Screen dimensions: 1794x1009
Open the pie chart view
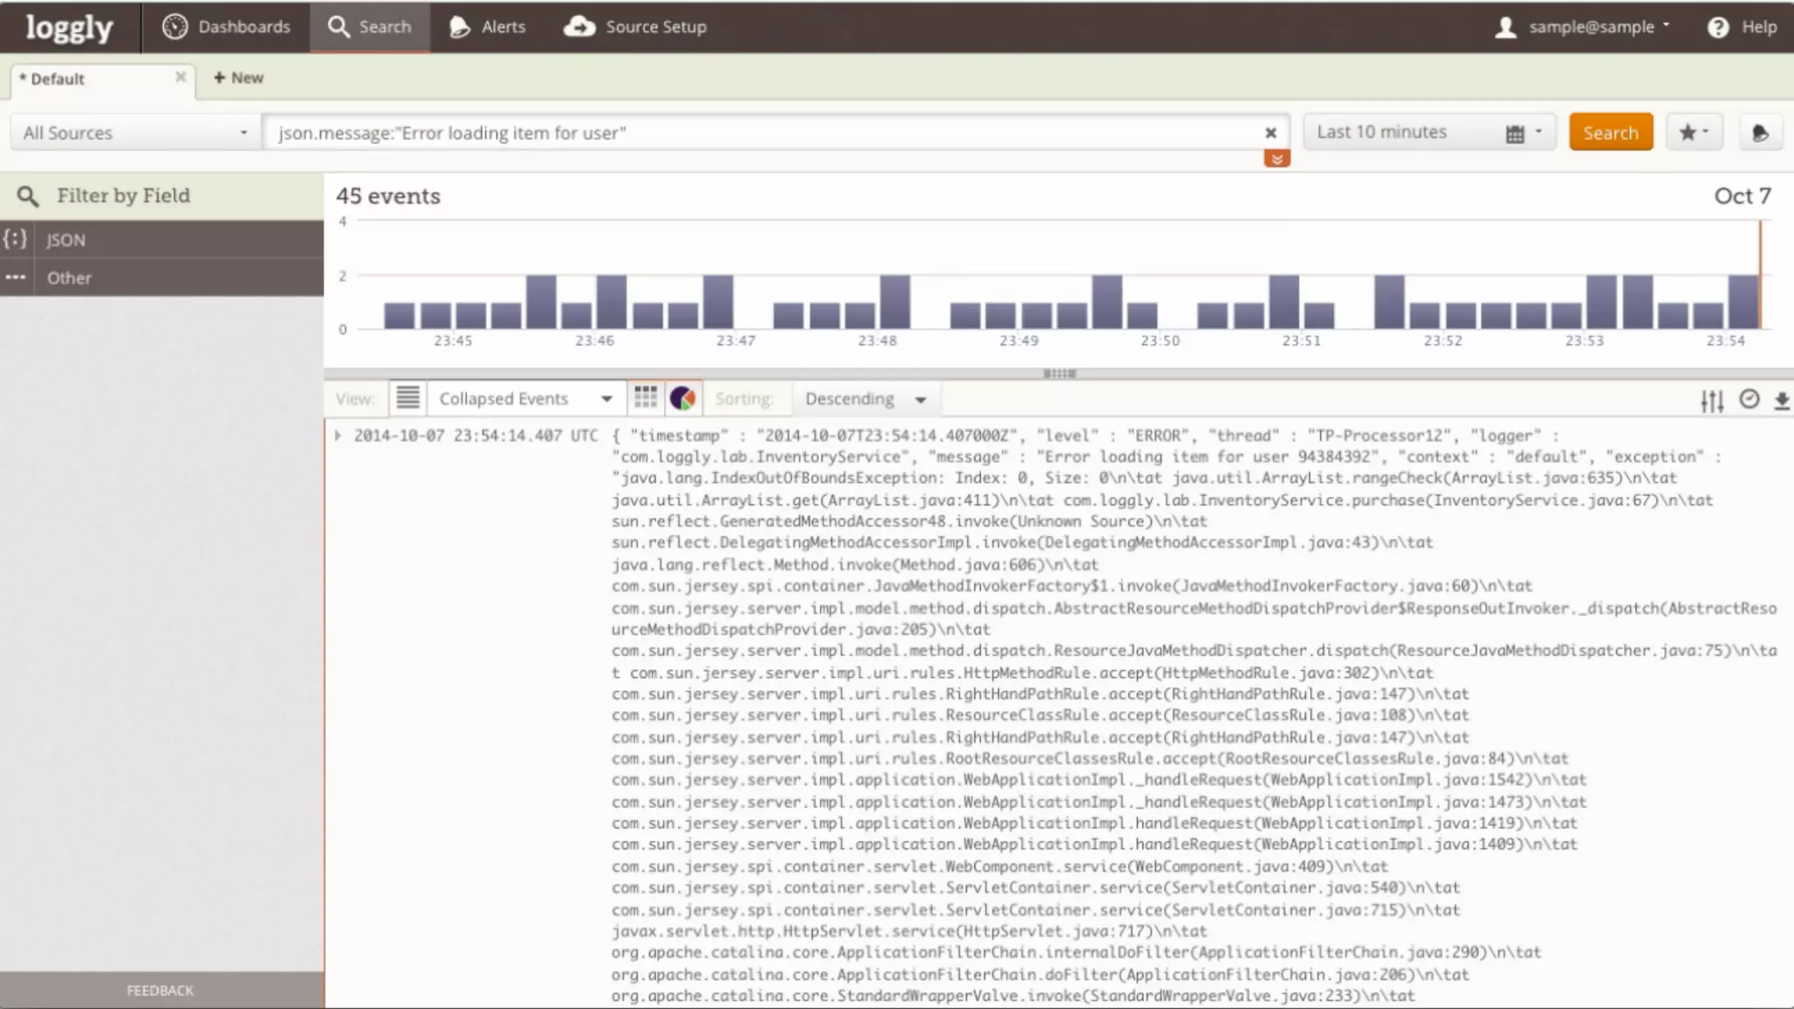[x=682, y=399]
